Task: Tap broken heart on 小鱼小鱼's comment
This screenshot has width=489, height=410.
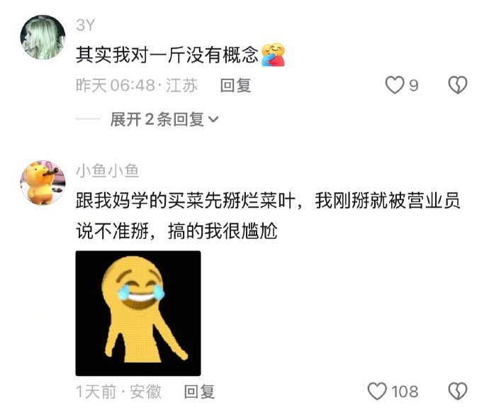Action: point(458,392)
